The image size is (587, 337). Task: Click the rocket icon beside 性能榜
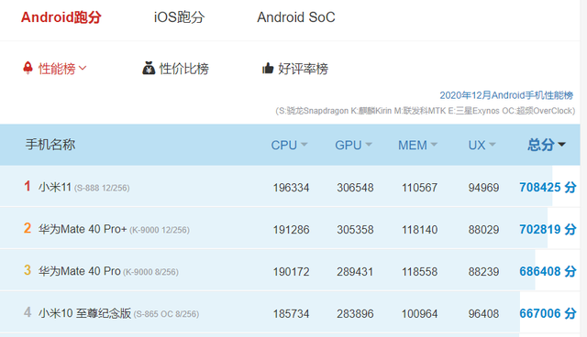pos(28,68)
